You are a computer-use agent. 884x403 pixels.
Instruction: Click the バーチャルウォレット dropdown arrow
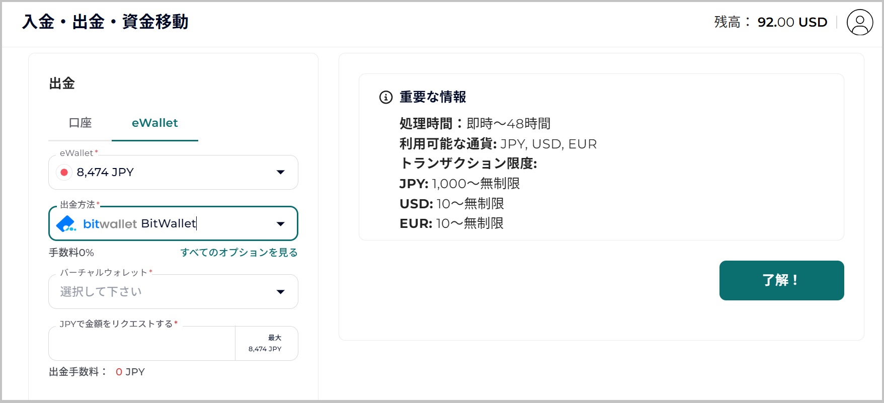(x=281, y=292)
